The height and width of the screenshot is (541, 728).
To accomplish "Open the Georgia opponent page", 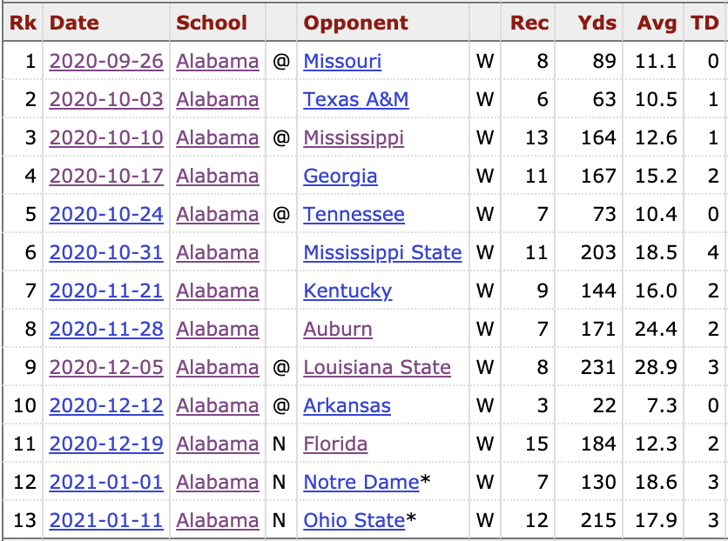I will point(340,177).
